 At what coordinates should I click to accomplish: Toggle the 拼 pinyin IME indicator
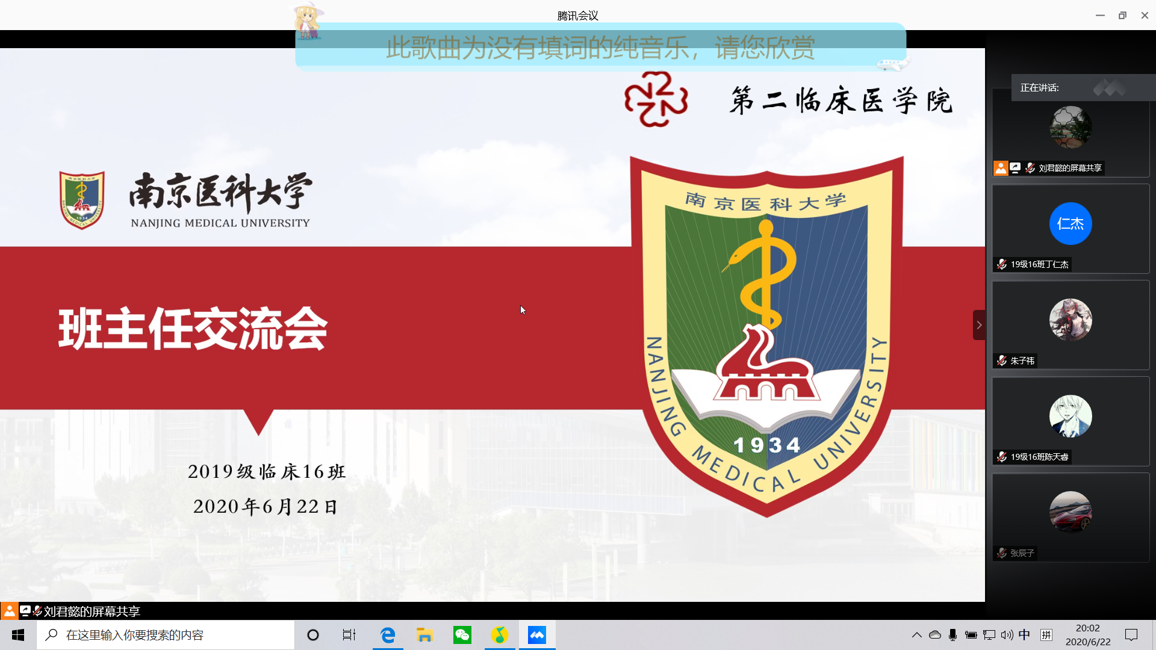tap(1046, 635)
